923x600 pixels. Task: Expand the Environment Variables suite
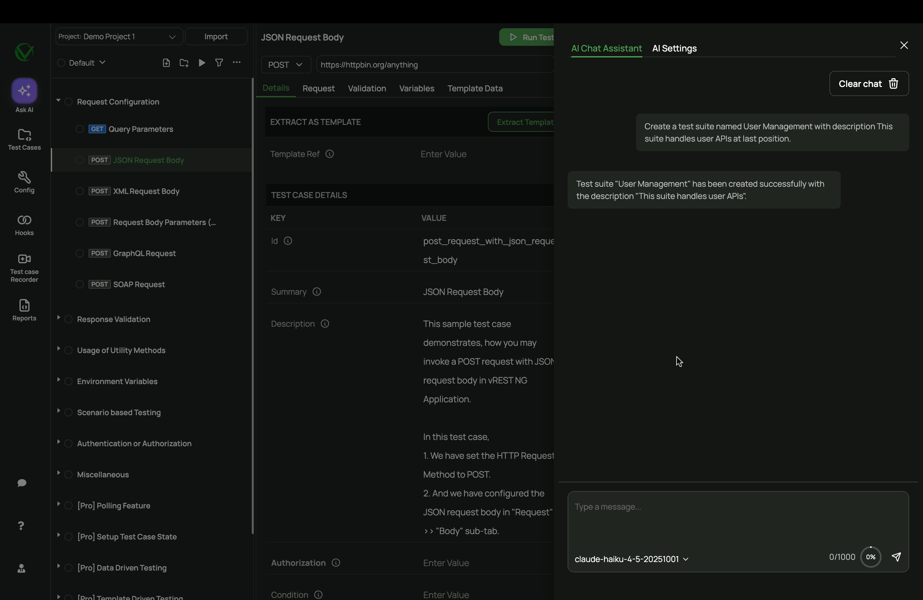[59, 380]
